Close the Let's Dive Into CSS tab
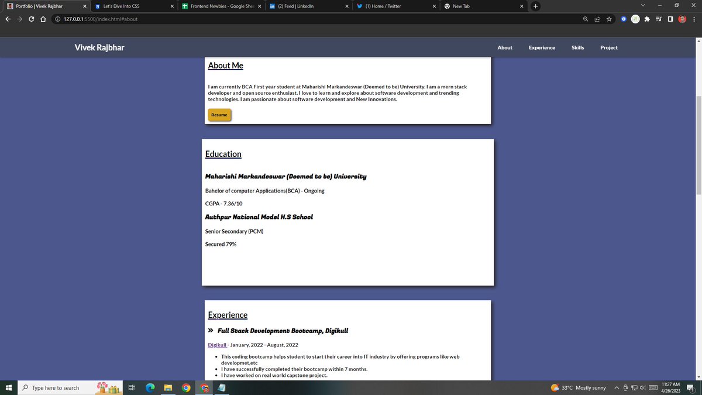 click(x=172, y=6)
